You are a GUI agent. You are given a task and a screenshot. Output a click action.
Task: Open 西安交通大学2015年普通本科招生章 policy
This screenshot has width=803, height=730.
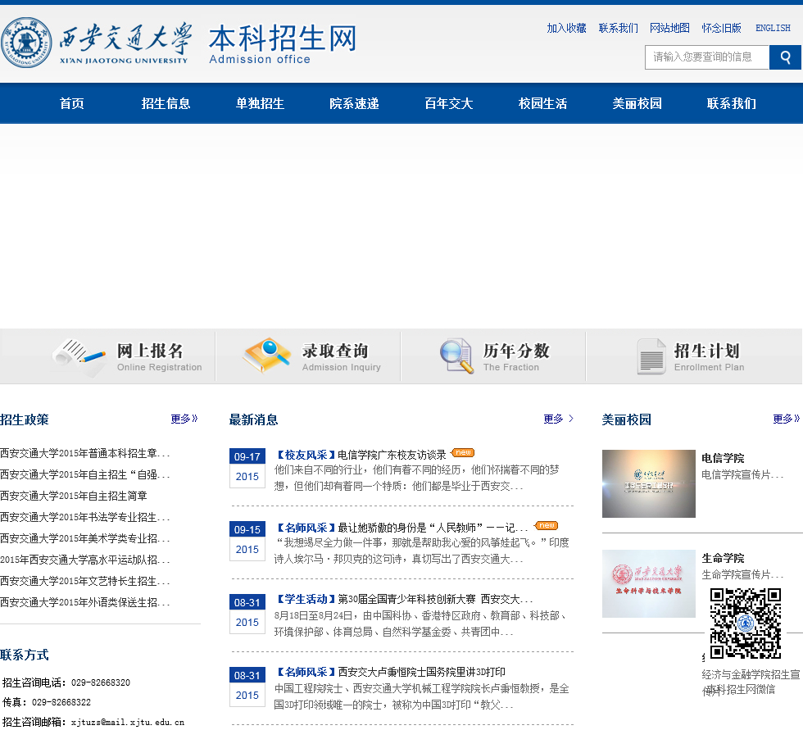[x=84, y=454]
